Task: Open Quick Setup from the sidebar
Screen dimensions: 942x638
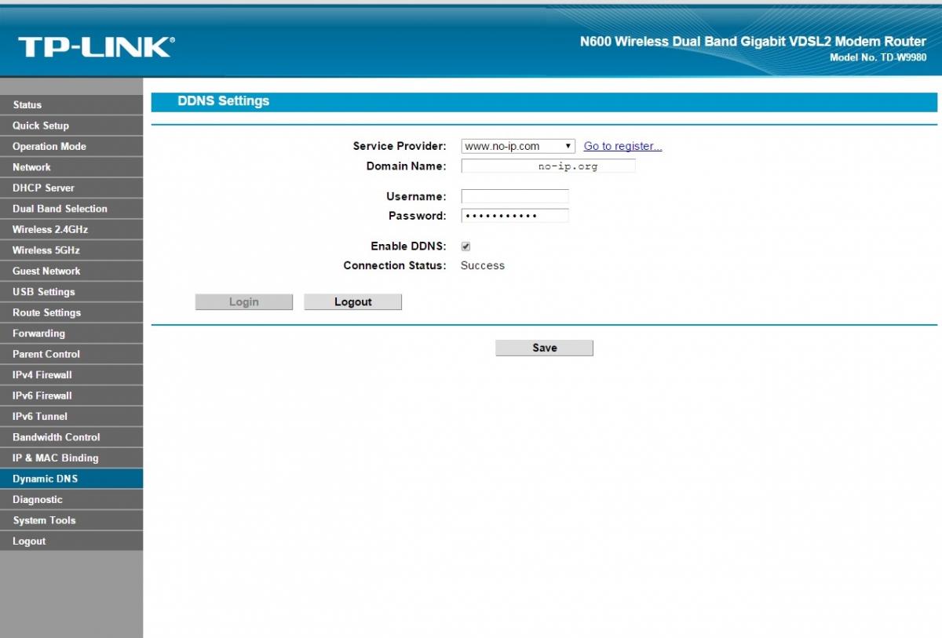Action: [71, 126]
